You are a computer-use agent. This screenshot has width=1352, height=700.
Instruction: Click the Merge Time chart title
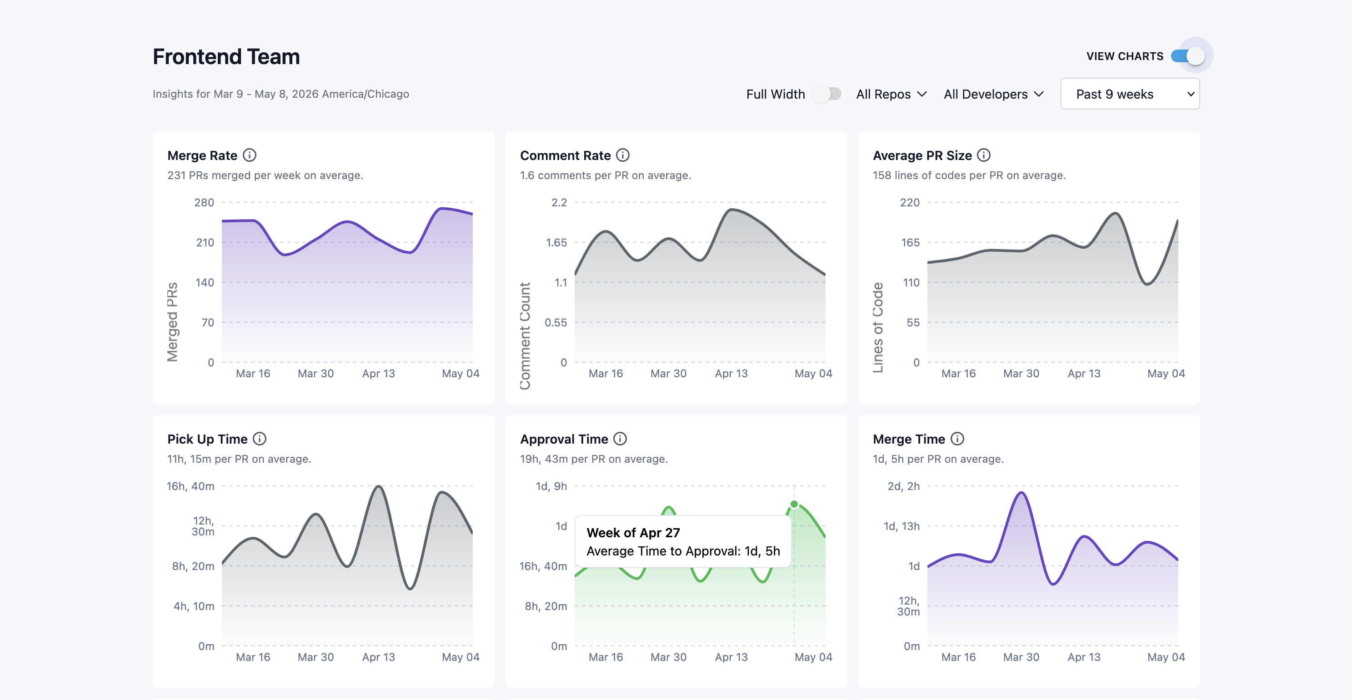click(908, 439)
